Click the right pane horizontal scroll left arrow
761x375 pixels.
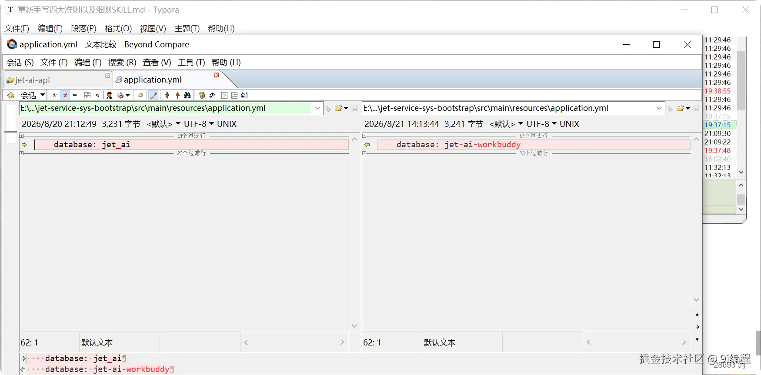point(588,342)
